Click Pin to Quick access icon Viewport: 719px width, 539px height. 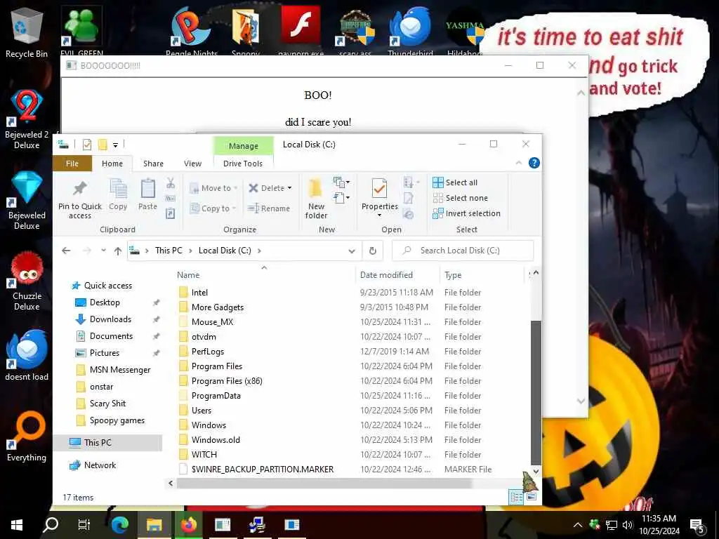point(80,189)
